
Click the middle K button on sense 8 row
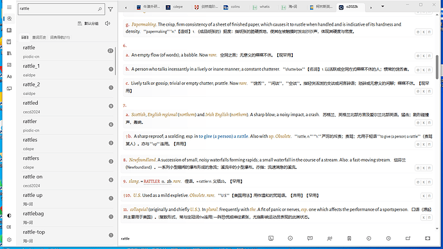[x=424, y=168]
